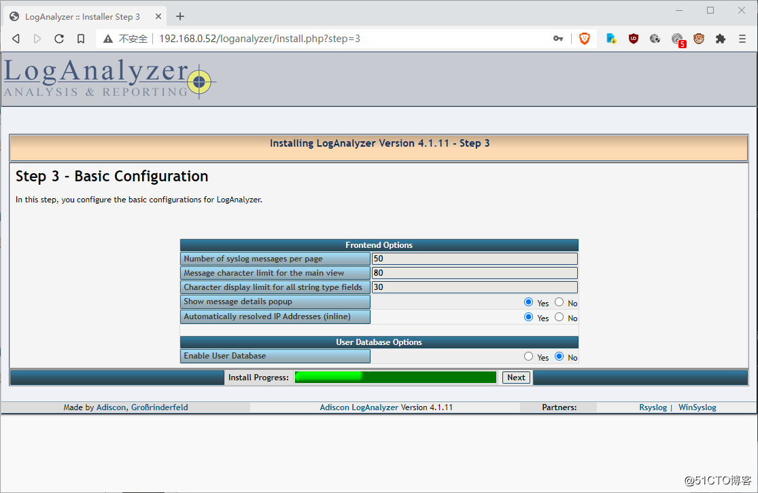758x493 pixels.
Task: Edit Message character limit for main view field
Action: tap(475, 273)
